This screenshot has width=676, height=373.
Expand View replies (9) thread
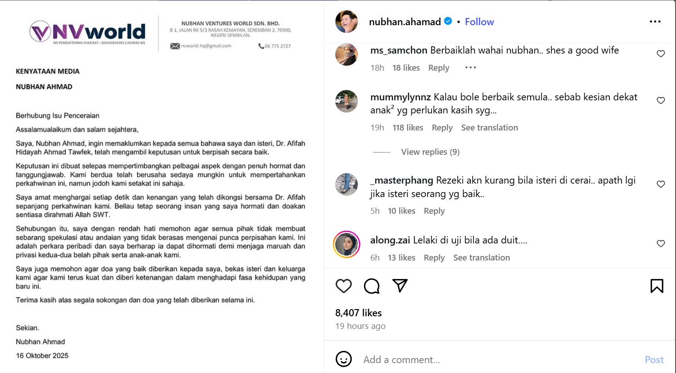point(430,152)
